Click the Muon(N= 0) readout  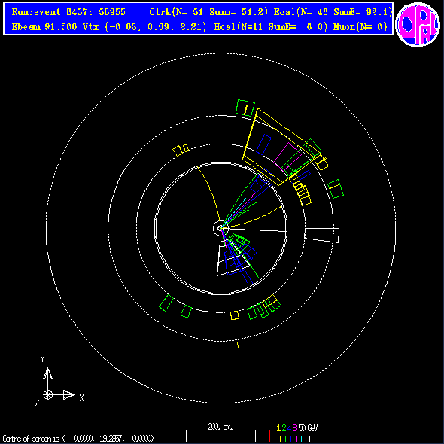(x=360, y=27)
